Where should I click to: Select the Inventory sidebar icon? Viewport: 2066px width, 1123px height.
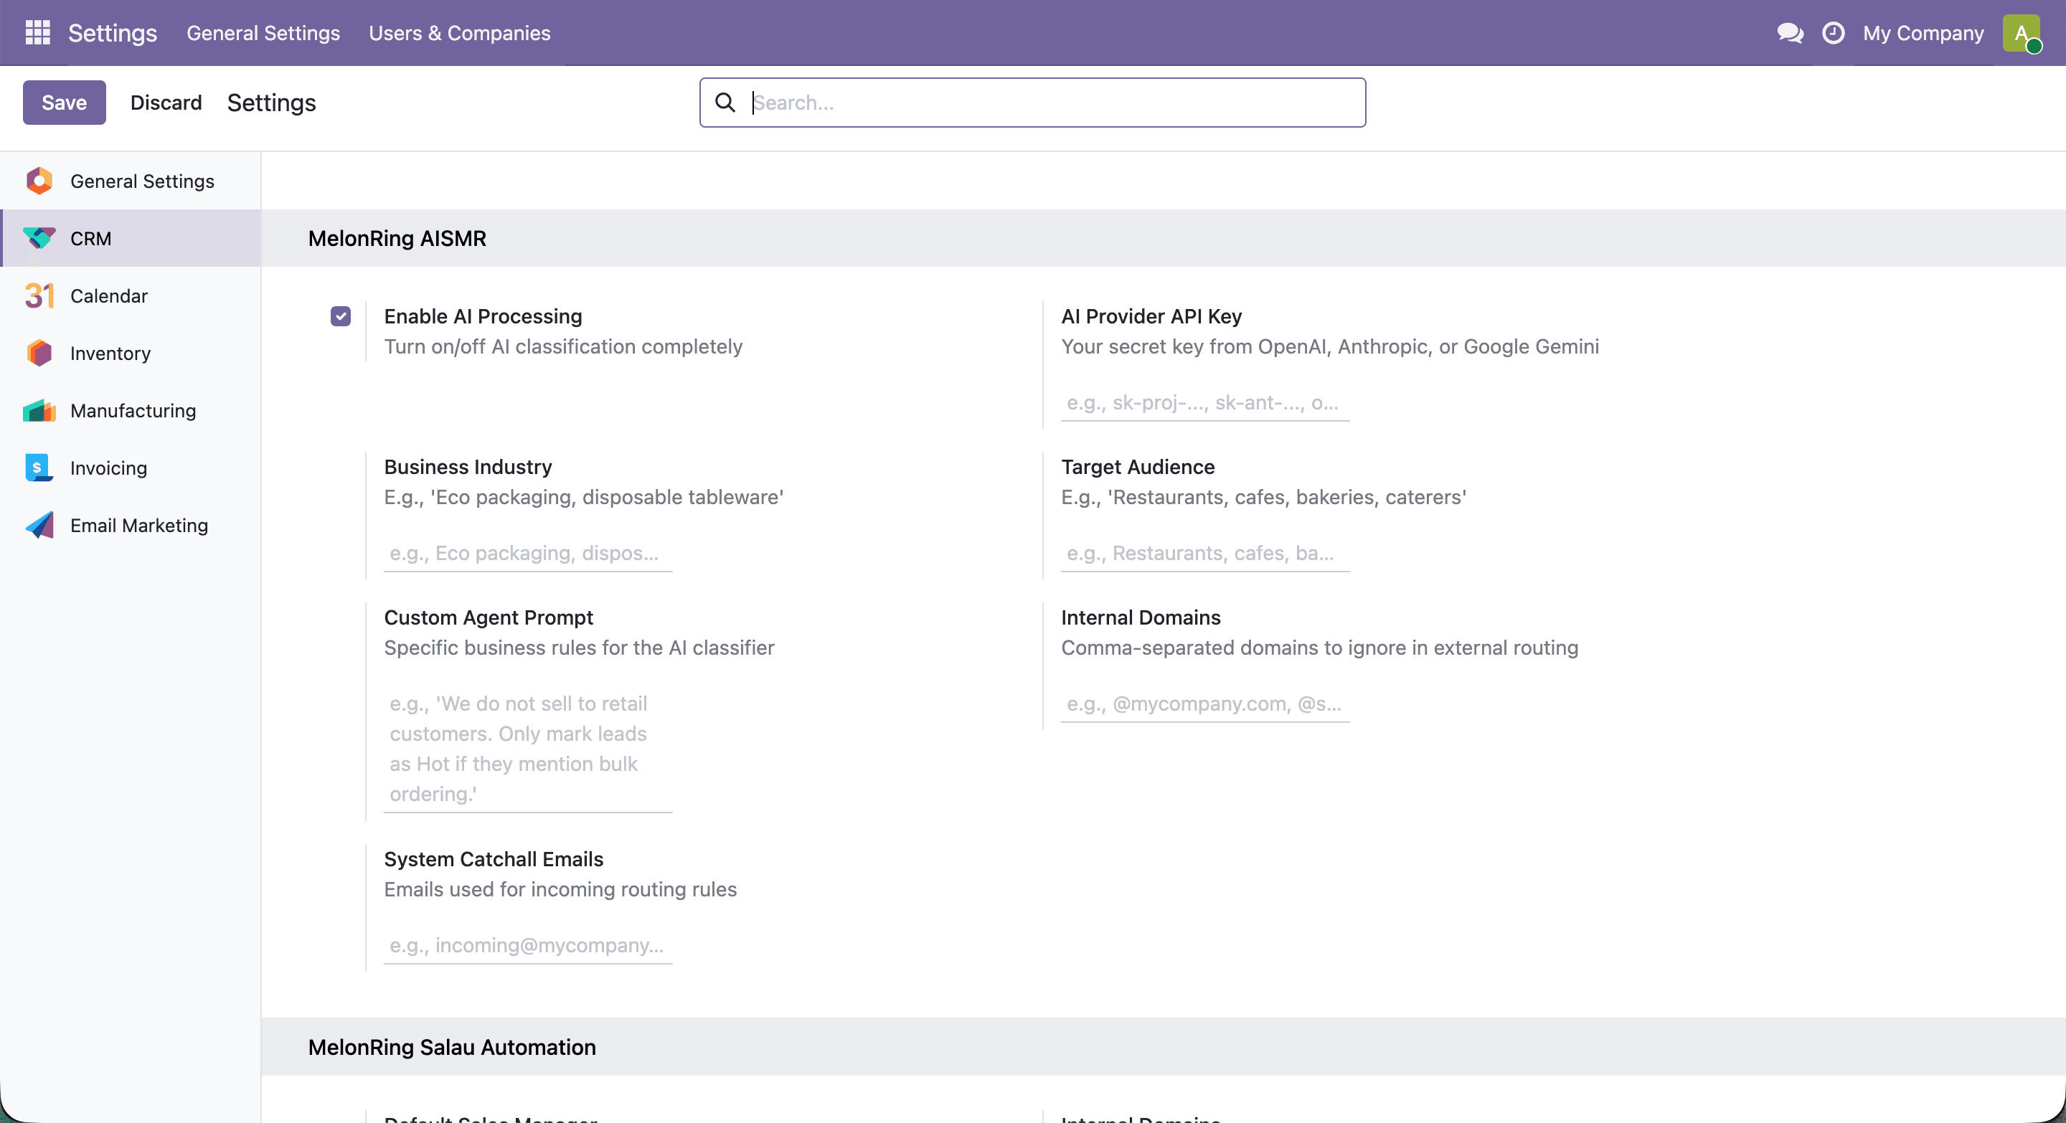pyautogui.click(x=39, y=354)
